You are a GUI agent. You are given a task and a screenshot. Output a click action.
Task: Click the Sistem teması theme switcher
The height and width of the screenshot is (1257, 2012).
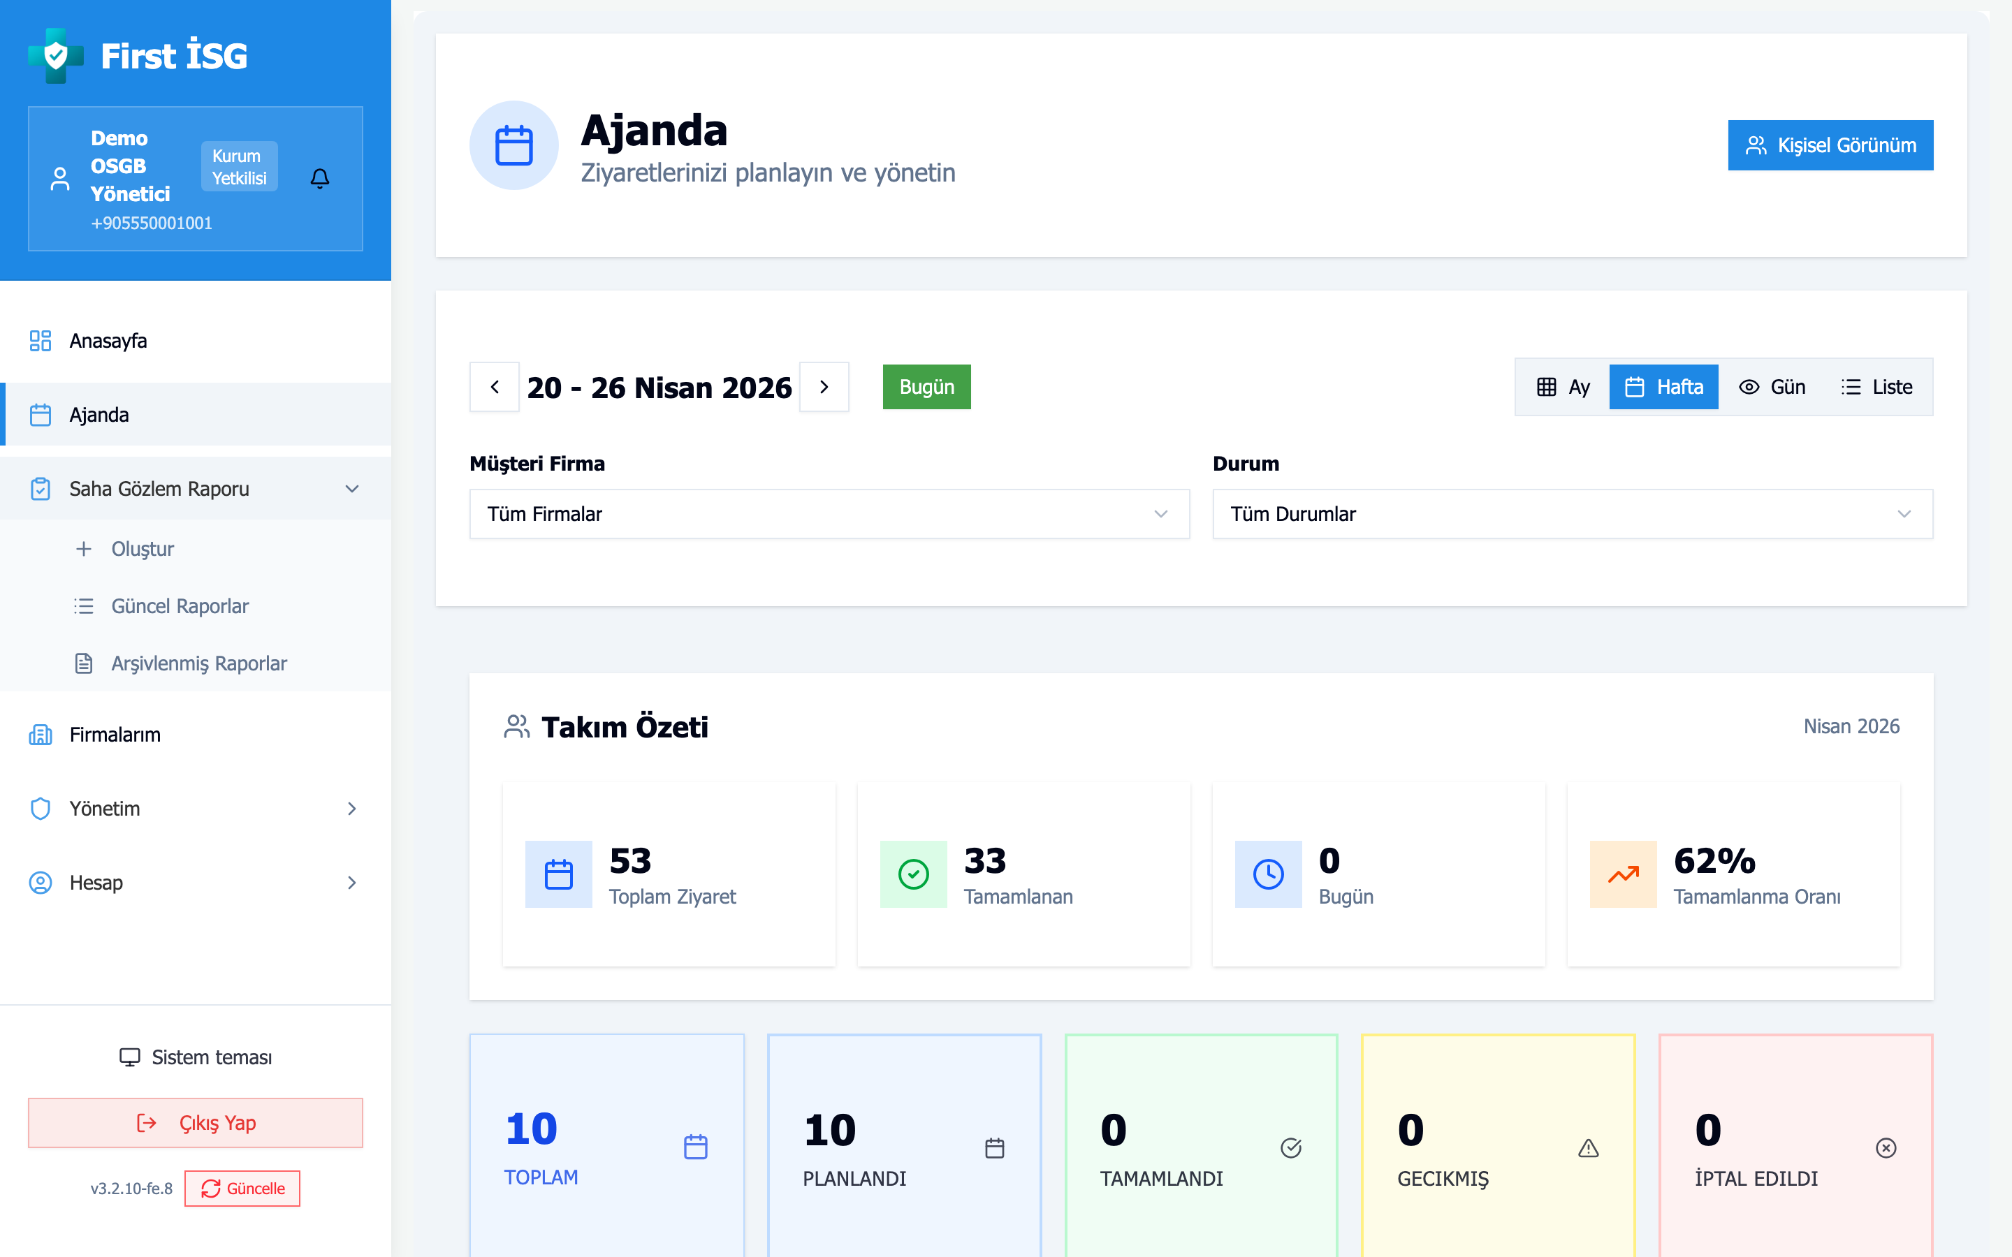point(196,1057)
